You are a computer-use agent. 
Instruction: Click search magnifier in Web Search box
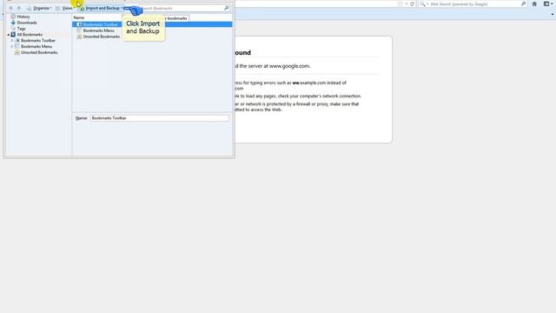(523, 3)
